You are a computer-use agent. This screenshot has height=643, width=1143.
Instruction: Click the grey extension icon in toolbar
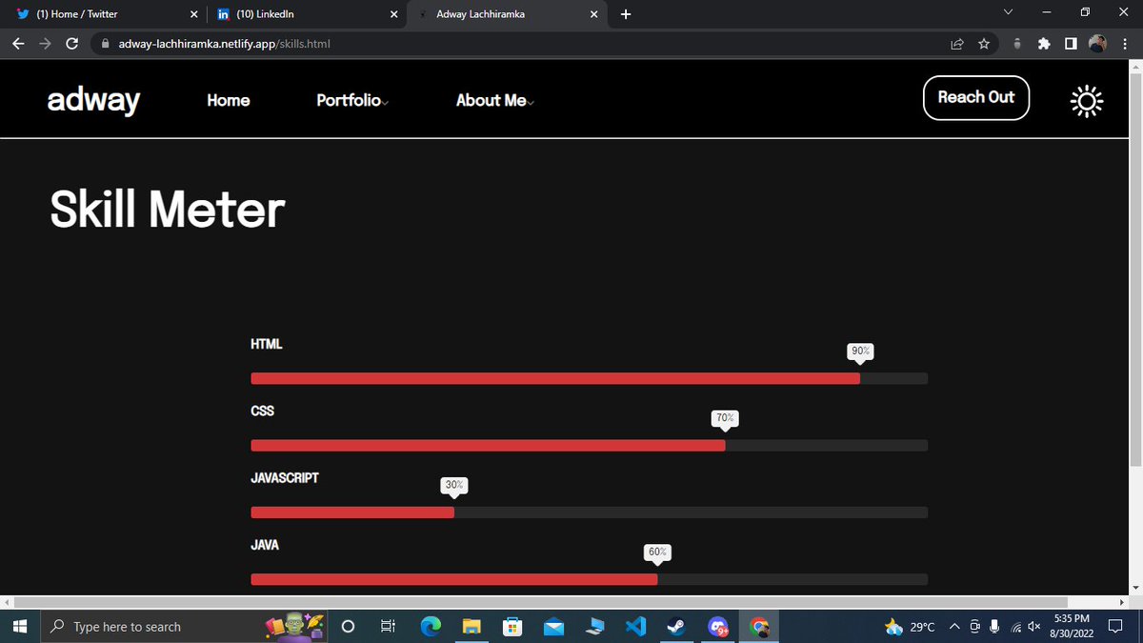click(1017, 44)
